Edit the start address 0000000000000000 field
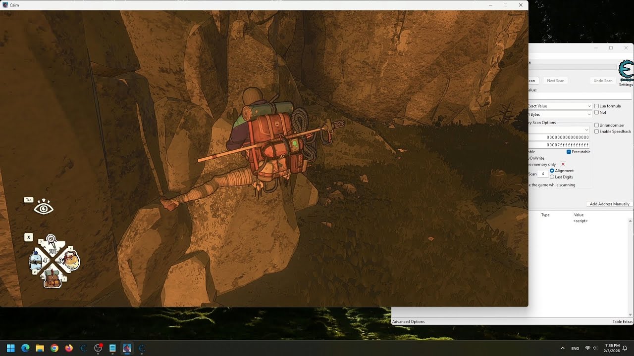Screen dimensions: 634x356 point(559,137)
